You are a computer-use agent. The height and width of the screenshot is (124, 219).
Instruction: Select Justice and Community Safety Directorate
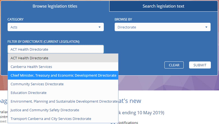63,110
